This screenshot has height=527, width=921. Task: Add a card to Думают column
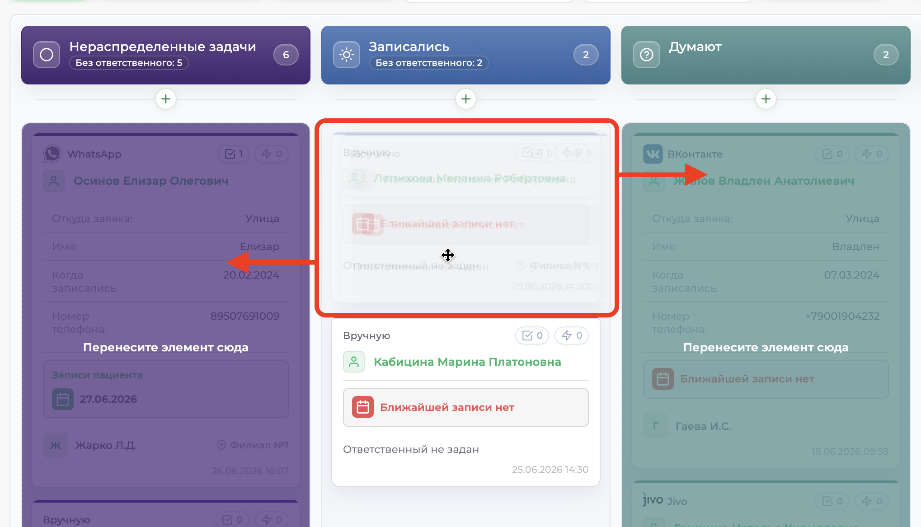pos(766,99)
